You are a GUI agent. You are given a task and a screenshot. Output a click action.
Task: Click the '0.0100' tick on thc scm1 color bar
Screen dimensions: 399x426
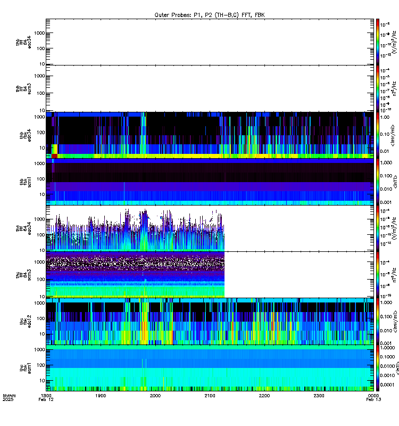tap(388, 366)
